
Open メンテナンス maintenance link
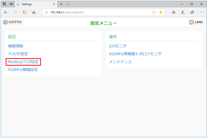point(120,62)
